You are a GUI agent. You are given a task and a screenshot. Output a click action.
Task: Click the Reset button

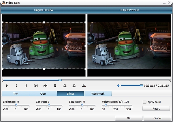(x=156, y=109)
